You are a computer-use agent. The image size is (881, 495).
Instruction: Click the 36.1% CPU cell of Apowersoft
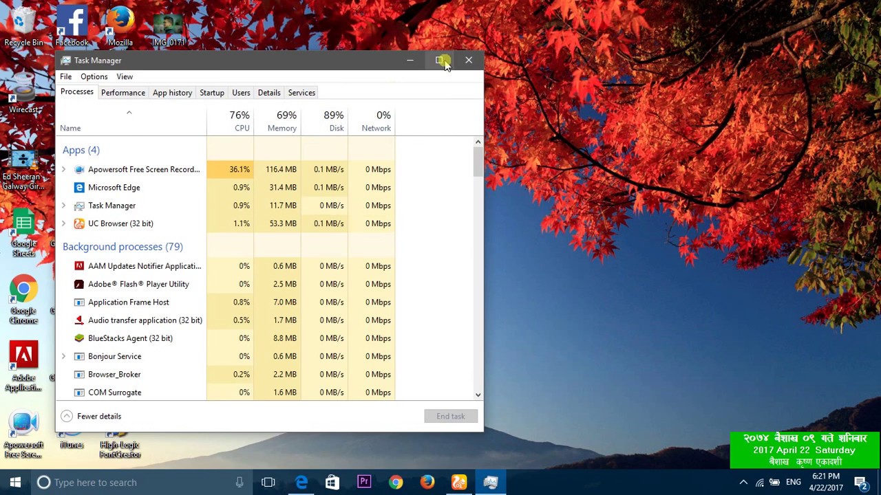(x=230, y=169)
